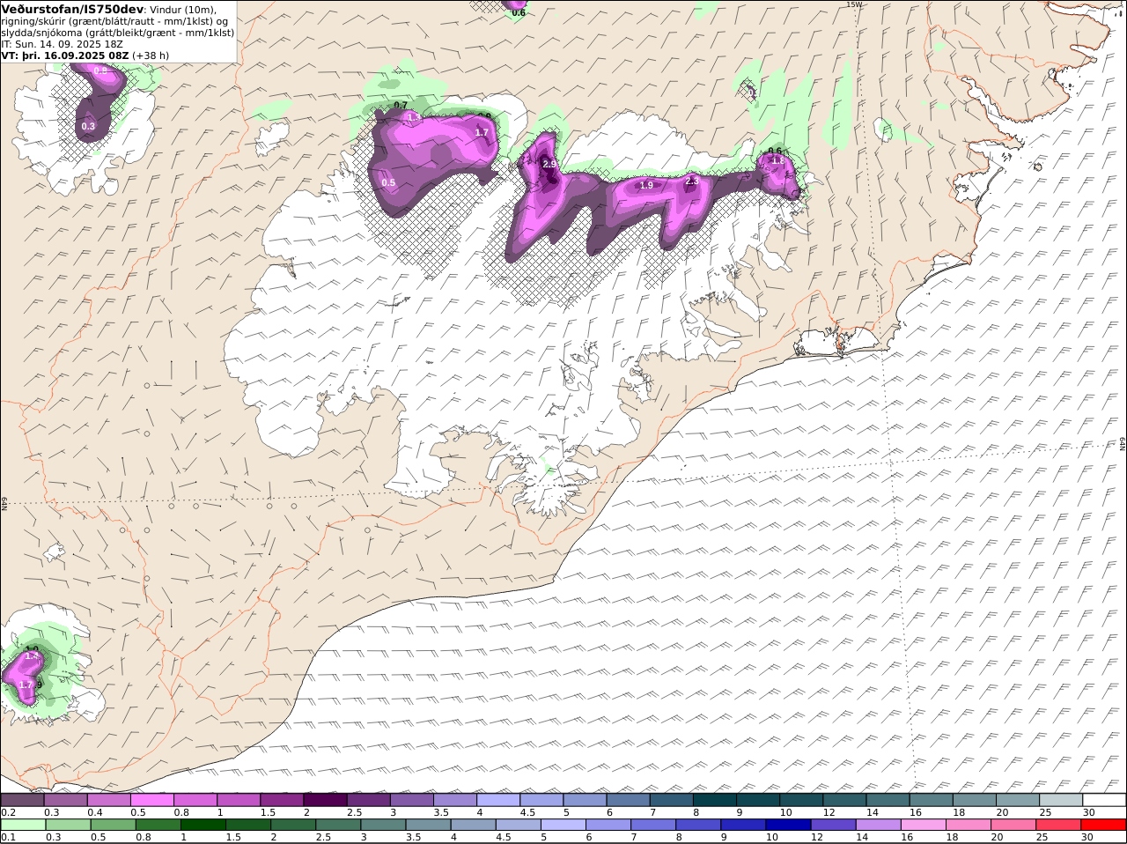Select the first mauve 0.2 swatch in upper scale
The image size is (1127, 844).
pos(23,800)
